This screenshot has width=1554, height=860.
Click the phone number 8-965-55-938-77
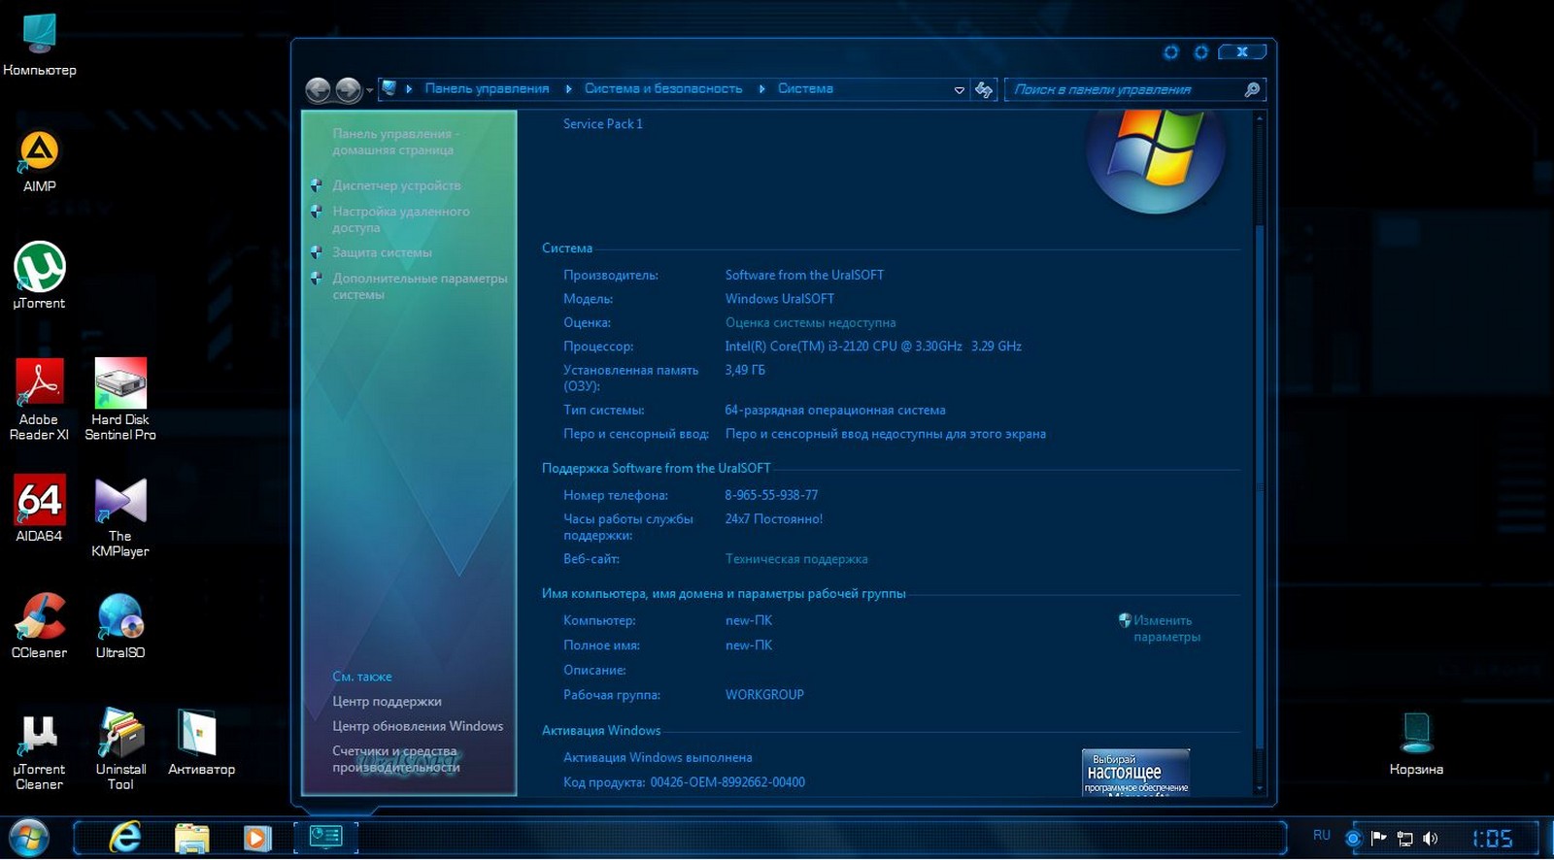point(771,495)
